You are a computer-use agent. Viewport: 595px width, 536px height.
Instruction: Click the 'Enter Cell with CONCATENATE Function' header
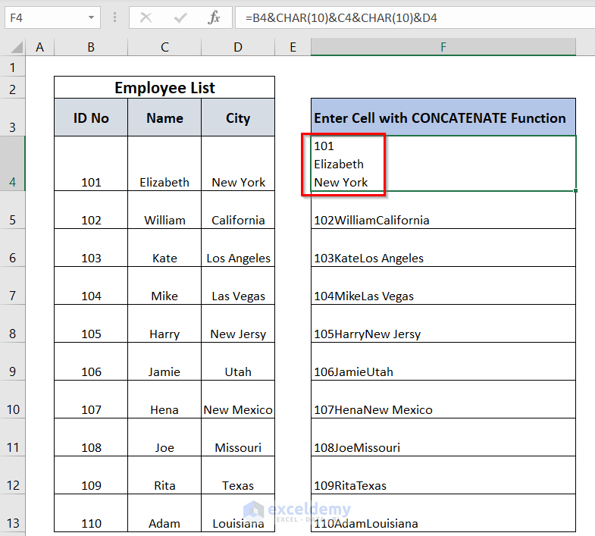tap(443, 118)
